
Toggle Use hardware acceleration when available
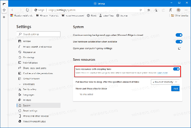(179, 42)
